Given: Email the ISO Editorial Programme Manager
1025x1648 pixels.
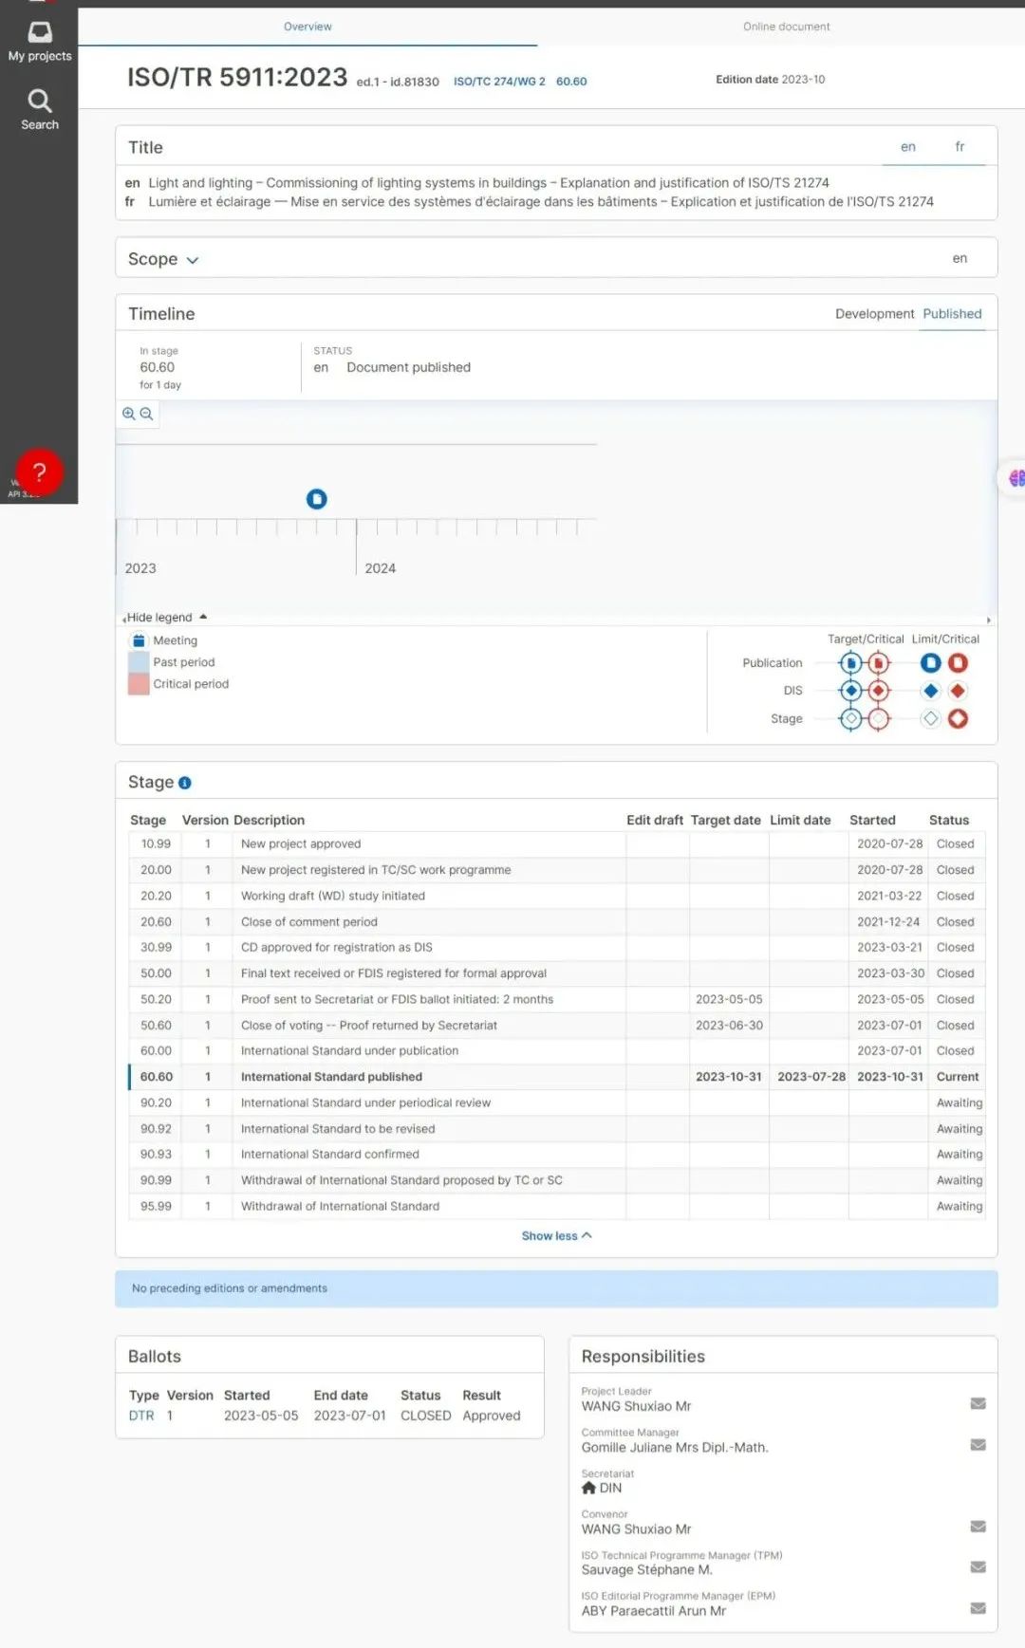Looking at the screenshot, I should 978,1608.
